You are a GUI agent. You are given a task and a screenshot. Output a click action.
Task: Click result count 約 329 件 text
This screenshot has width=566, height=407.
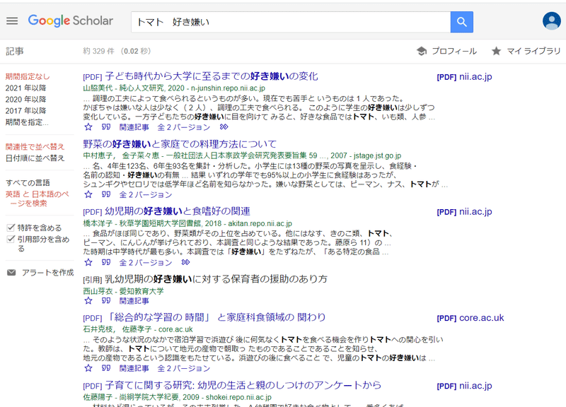tap(98, 51)
